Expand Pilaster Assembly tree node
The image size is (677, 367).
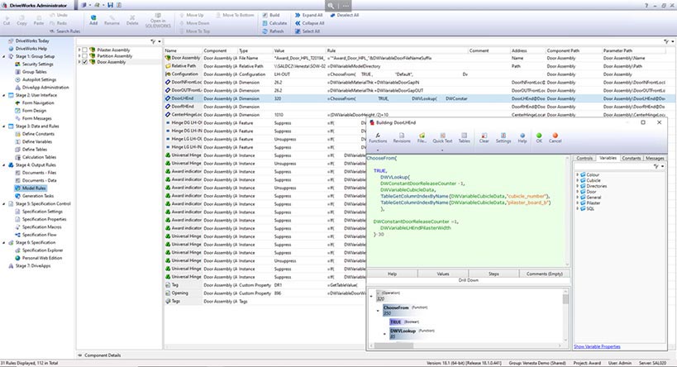79,50
